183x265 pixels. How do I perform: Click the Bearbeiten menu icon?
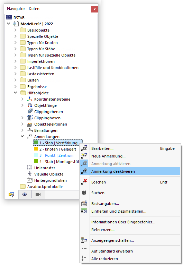coord(84,148)
